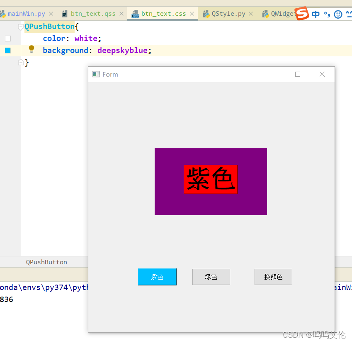Click the QPushButton breadcrumb below the editor
Image resolution: width=352 pixels, height=343 pixels.
46,262
